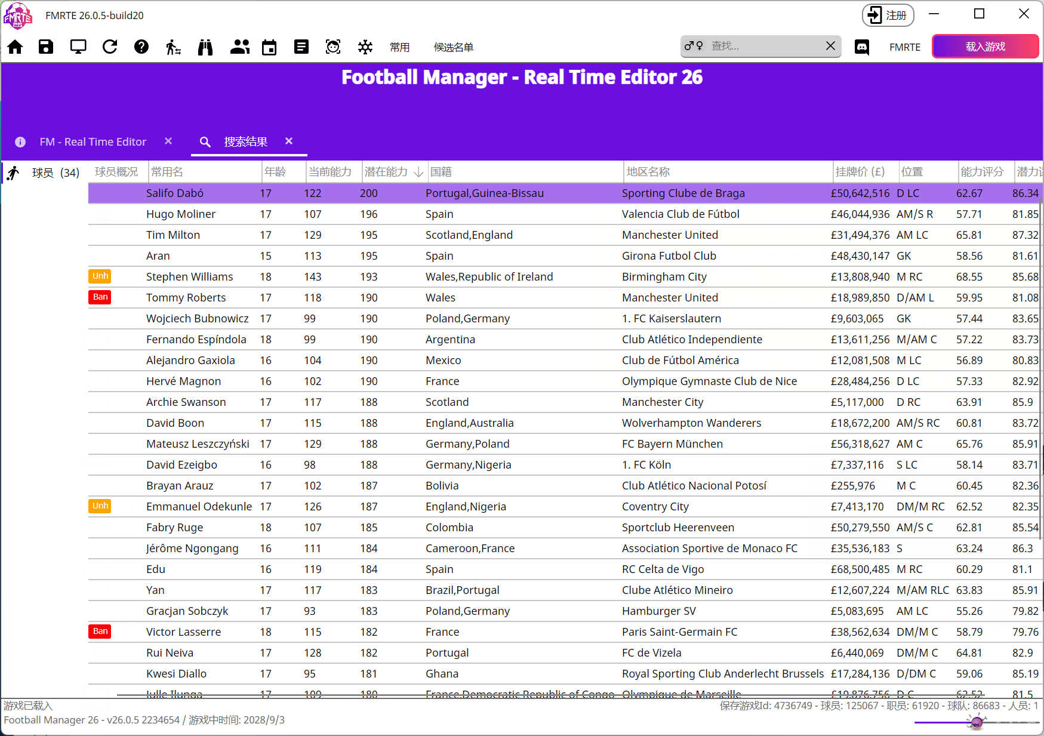Open the Help question mark icon
1044x736 pixels.
click(141, 47)
